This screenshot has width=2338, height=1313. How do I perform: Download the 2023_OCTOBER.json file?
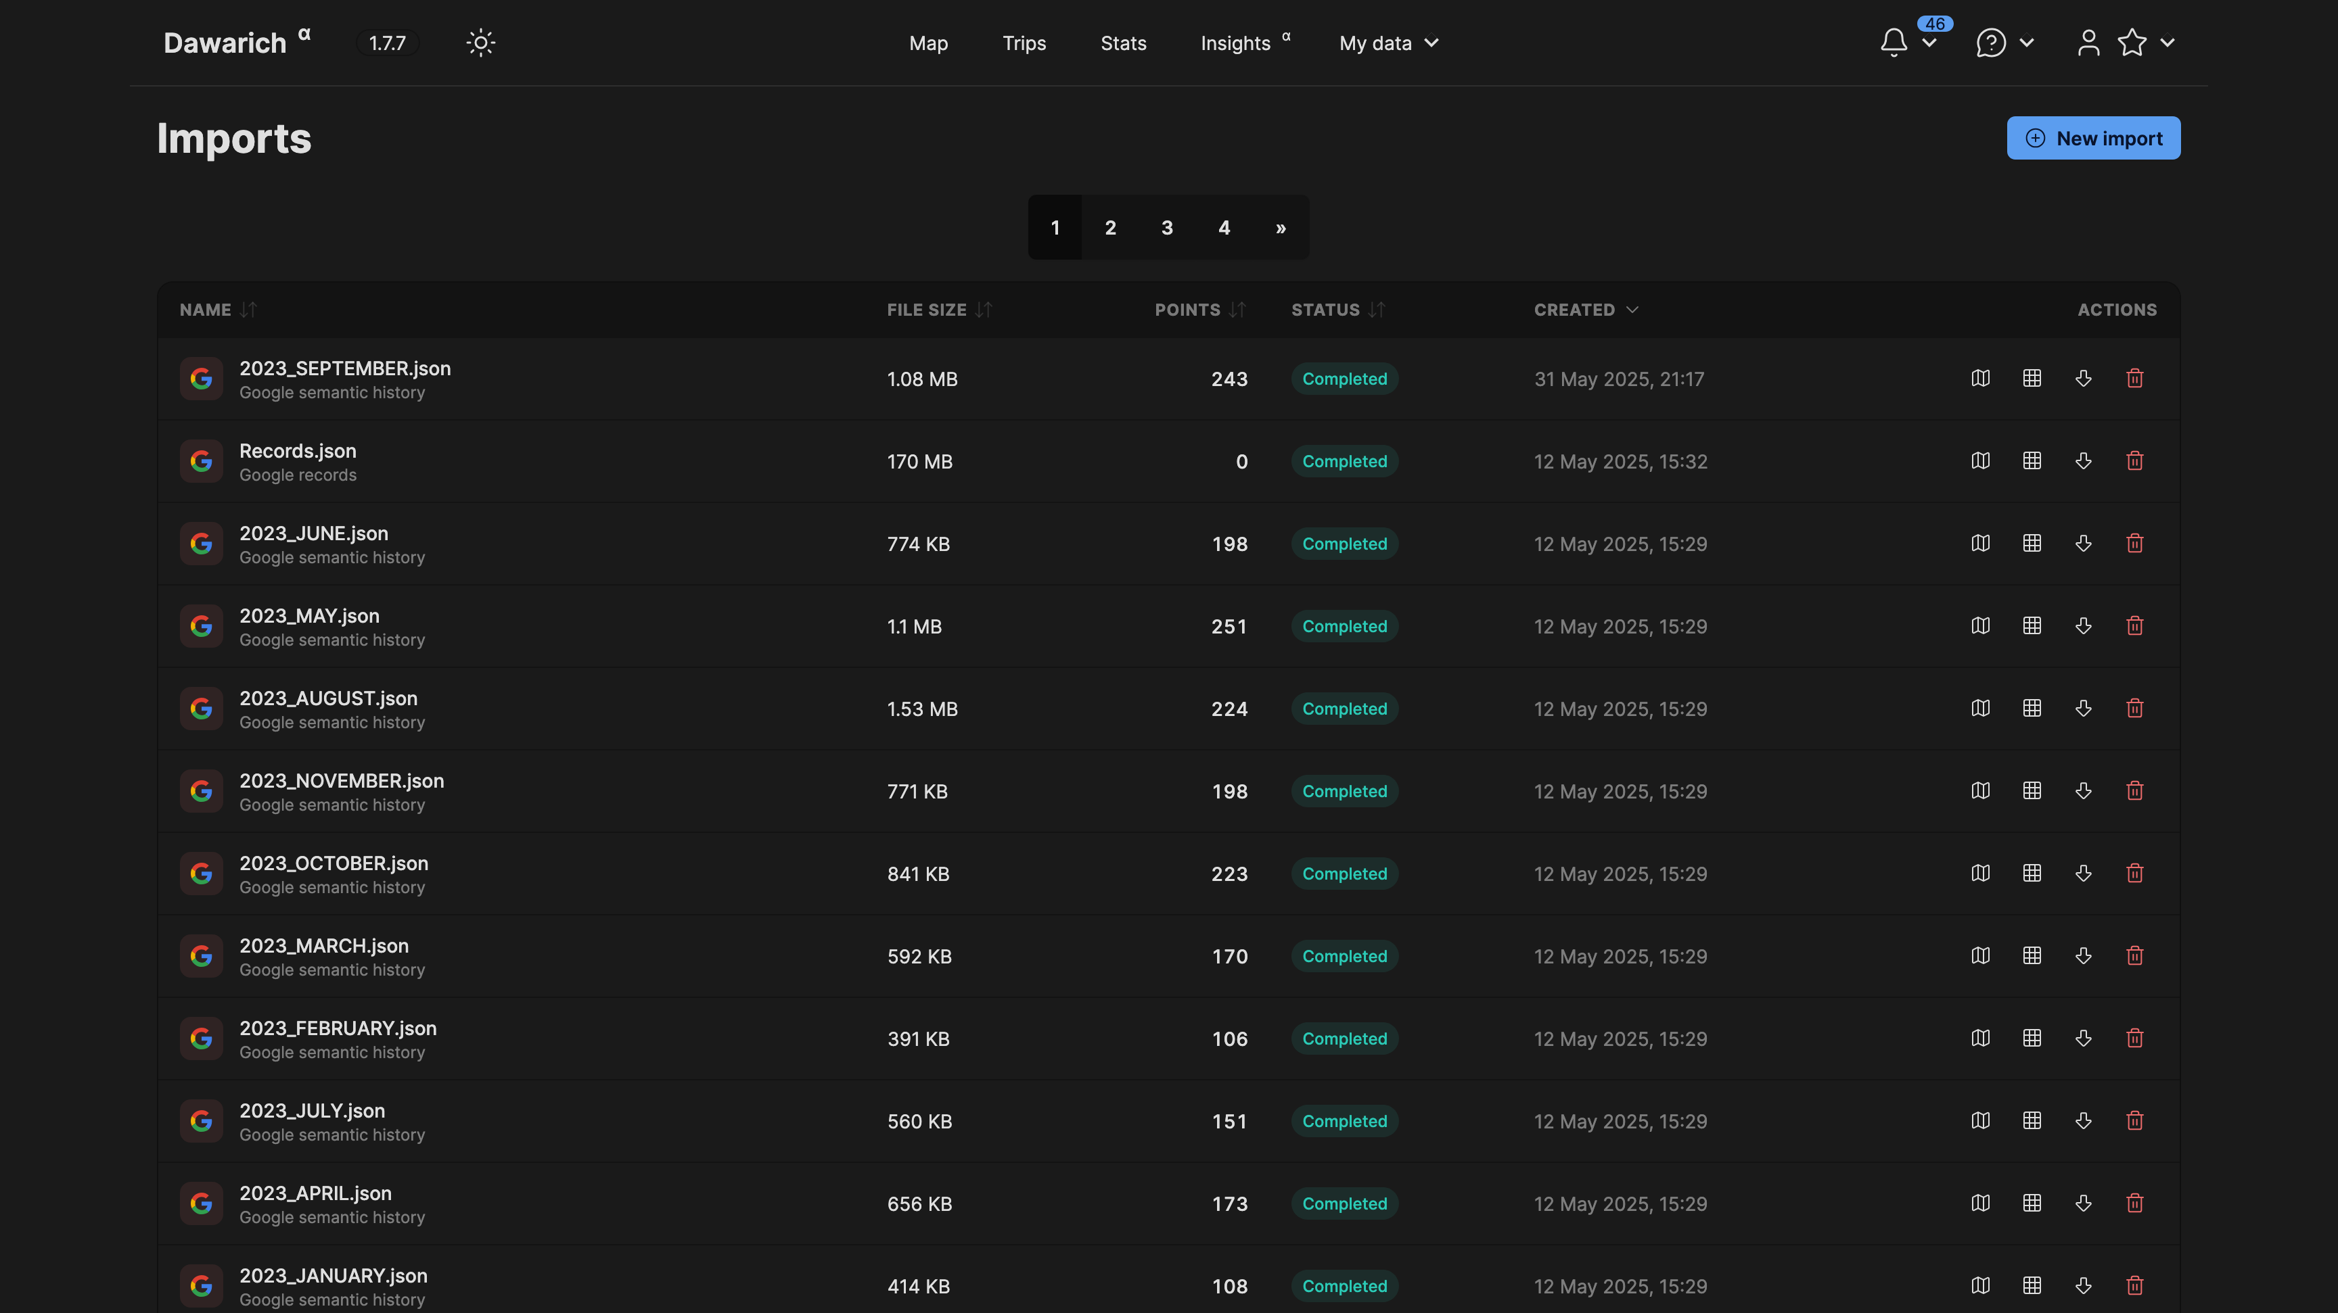[x=2083, y=874]
